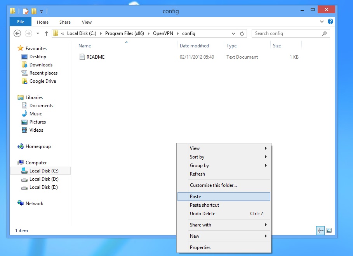Show hidden breadcrumb path chevrons
The width and height of the screenshot is (353, 256).
[63, 33]
